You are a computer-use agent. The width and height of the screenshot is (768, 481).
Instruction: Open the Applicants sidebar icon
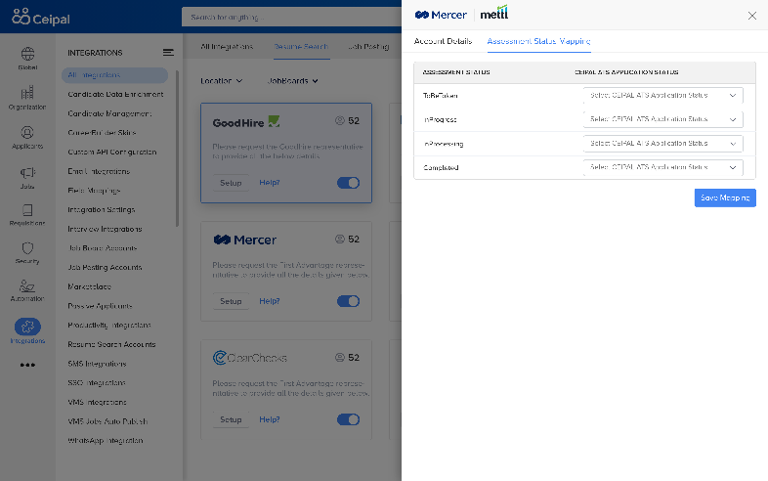27,137
